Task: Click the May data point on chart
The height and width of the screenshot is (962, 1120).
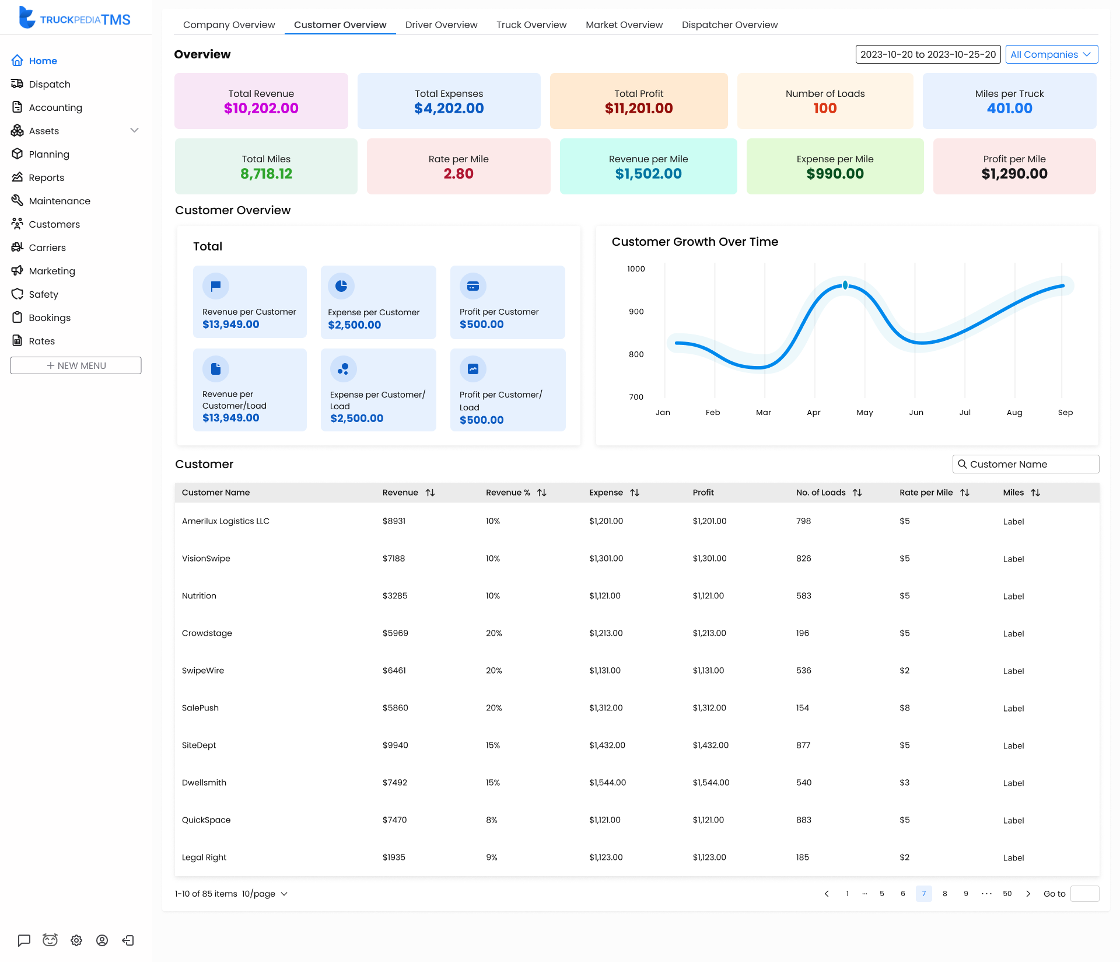Action: [x=845, y=285]
